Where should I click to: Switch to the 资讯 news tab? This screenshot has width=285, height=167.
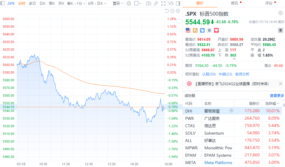tap(234, 3)
